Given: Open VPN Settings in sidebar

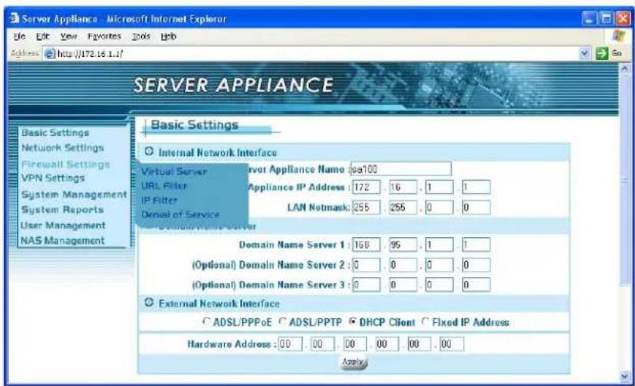Looking at the screenshot, I should click(x=53, y=178).
